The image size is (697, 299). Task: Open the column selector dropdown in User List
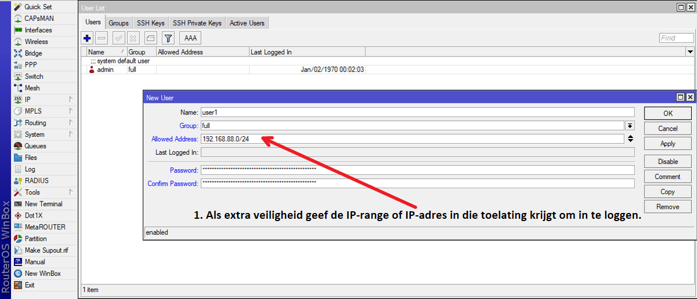(x=690, y=52)
